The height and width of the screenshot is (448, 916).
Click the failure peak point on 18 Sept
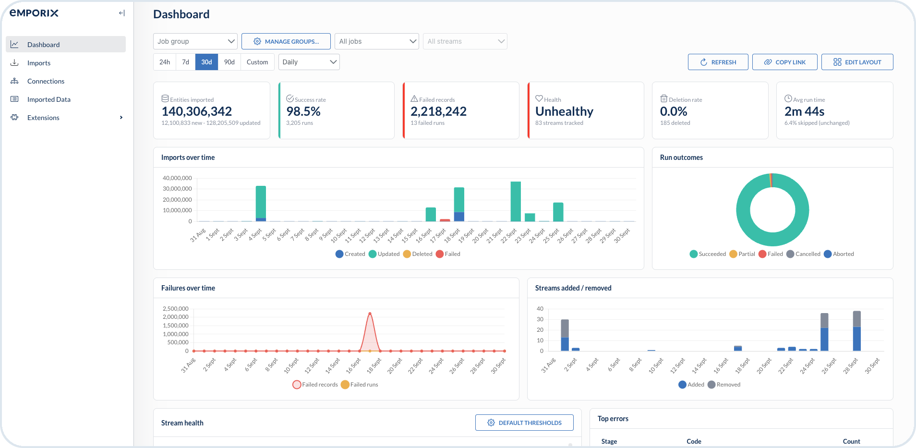point(370,314)
